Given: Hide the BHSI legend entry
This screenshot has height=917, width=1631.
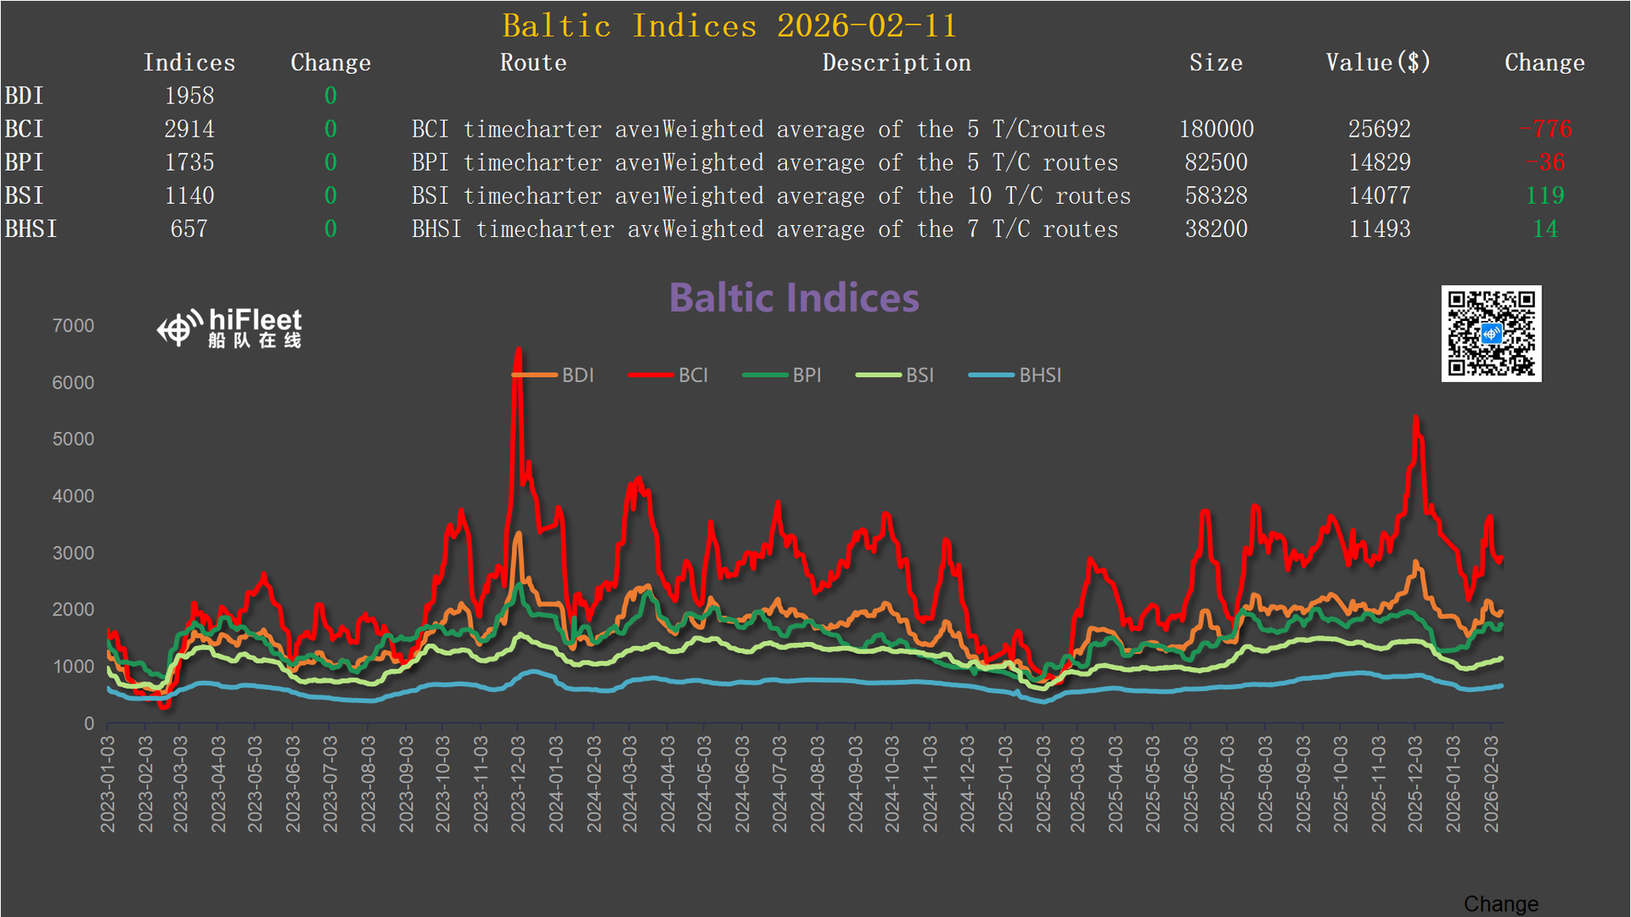Looking at the screenshot, I should pos(1039,375).
